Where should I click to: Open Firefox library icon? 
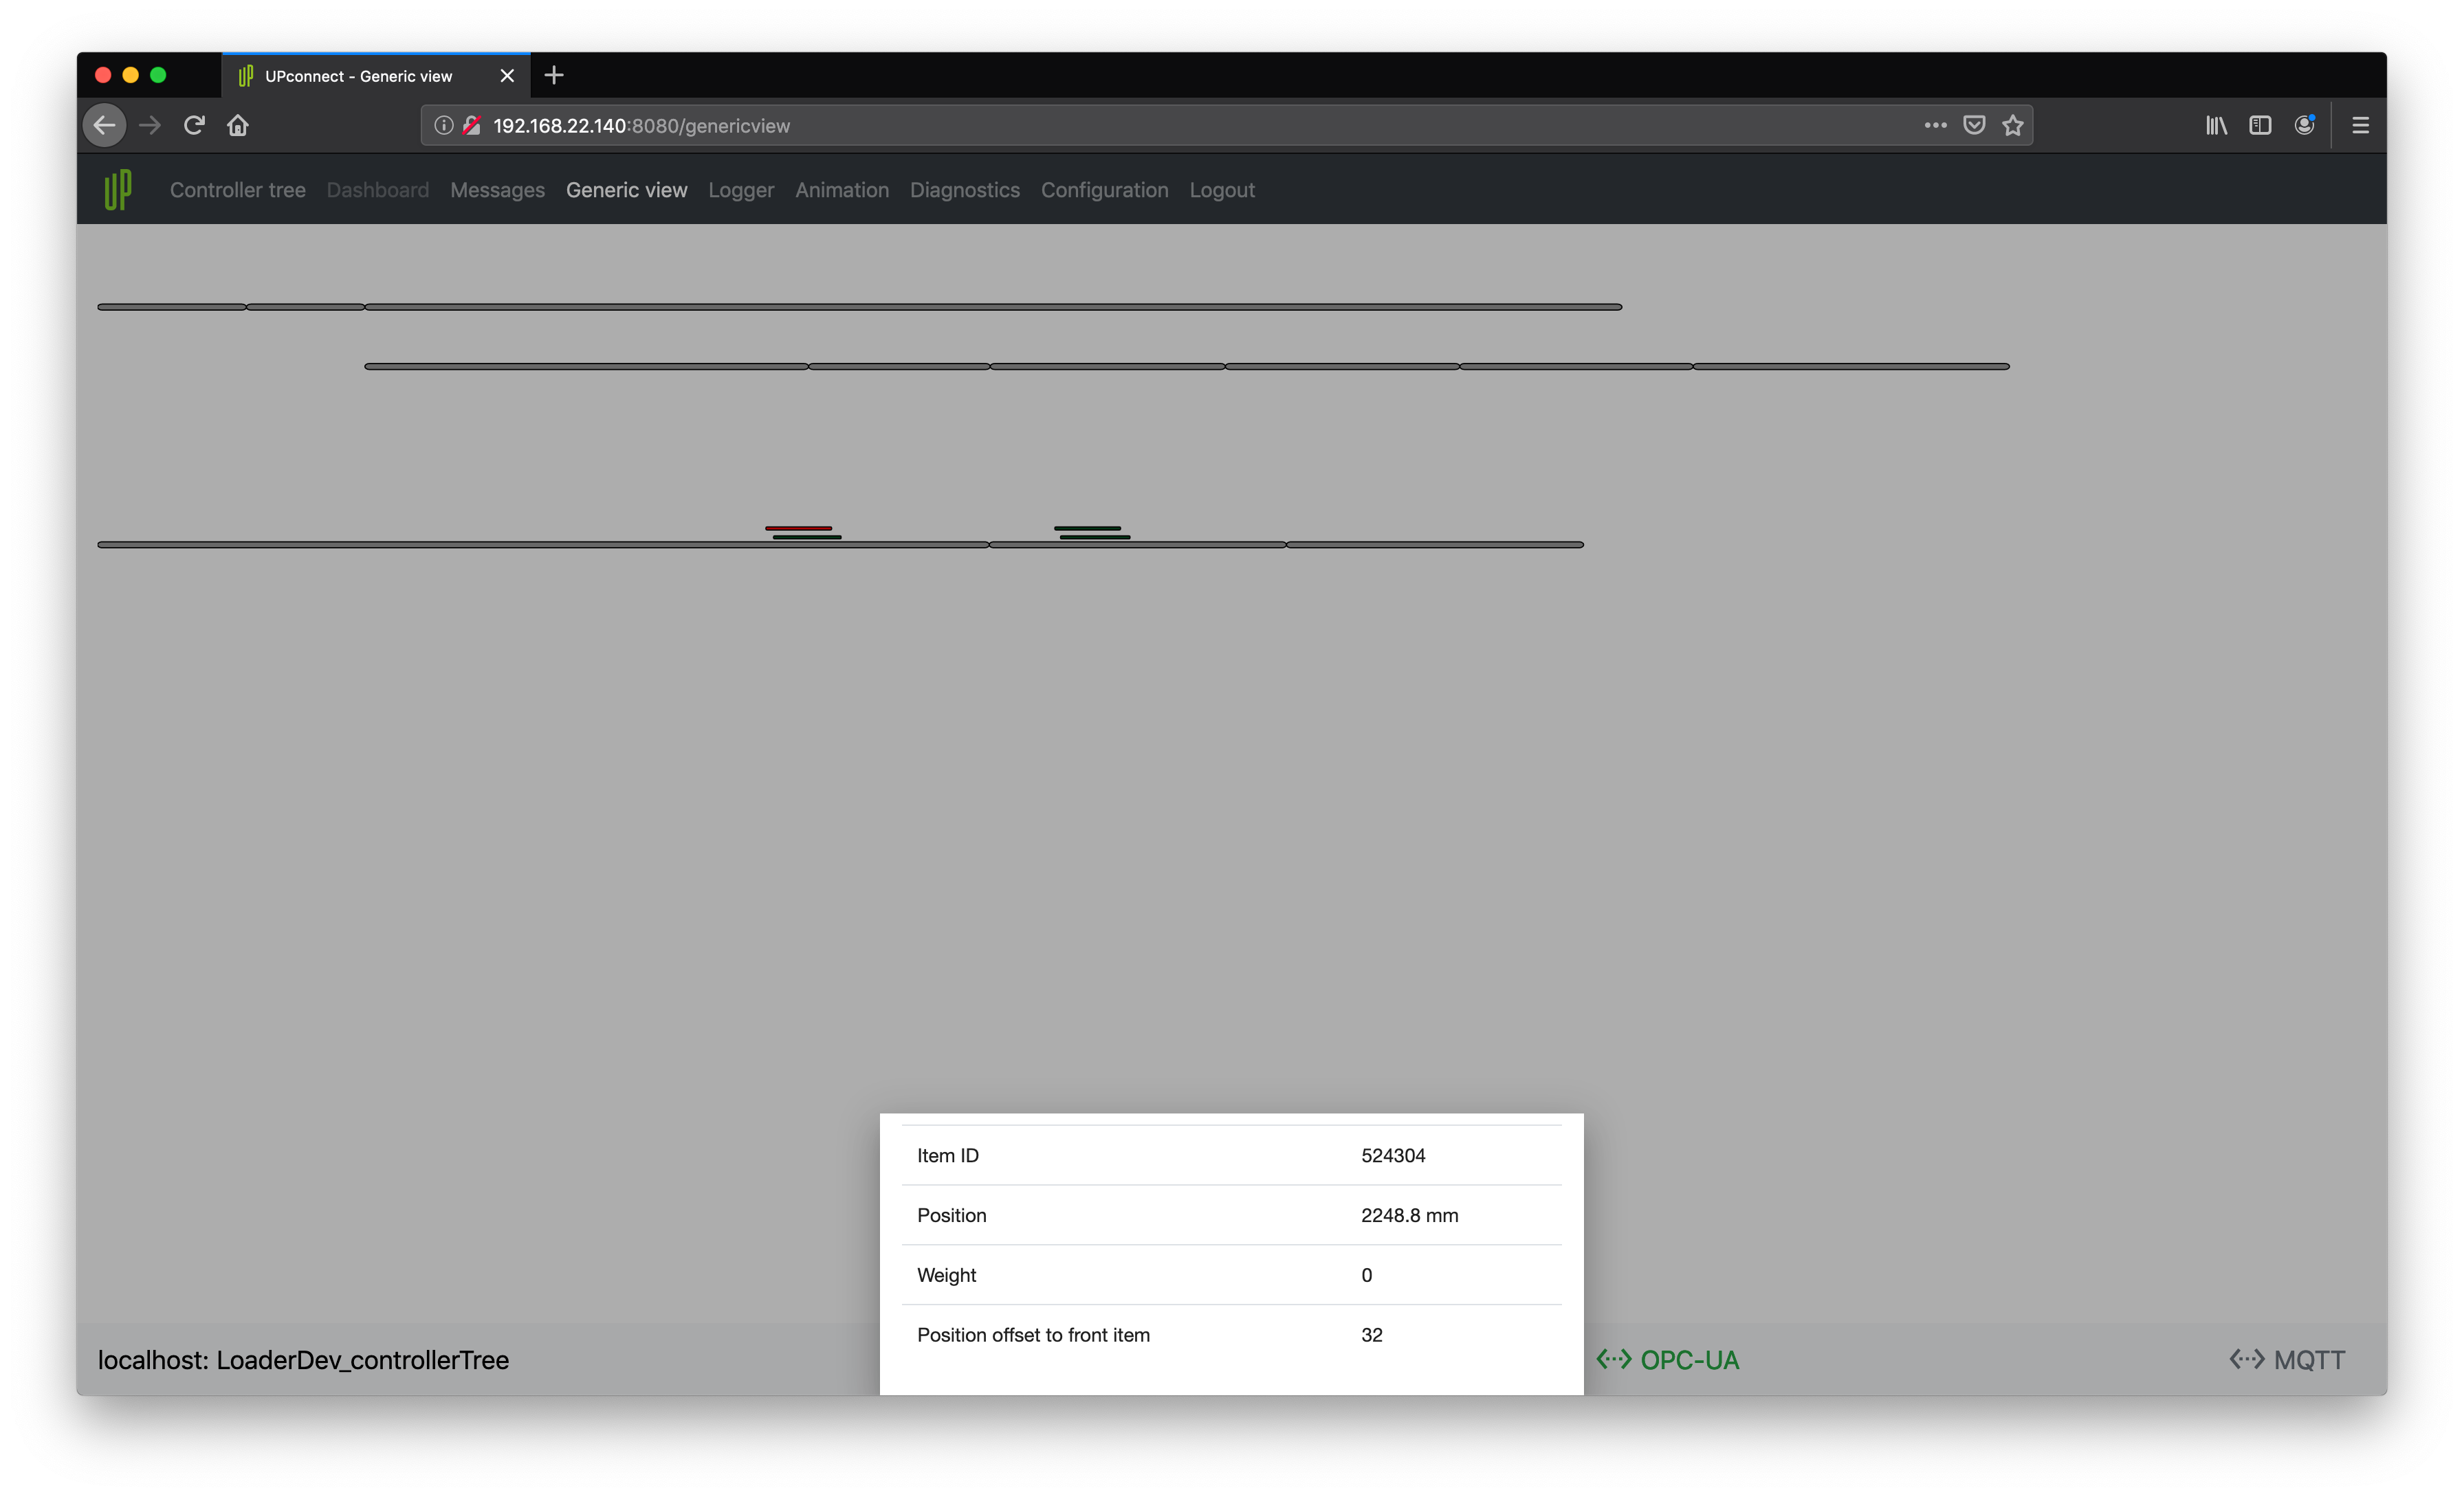coord(2216,125)
